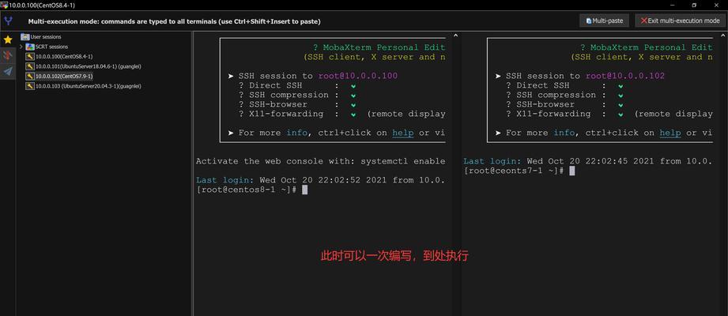Image resolution: width=728 pixels, height=316 pixels.
Task: Expand the SCRT sessions folder
Action: pyautogui.click(x=21, y=47)
